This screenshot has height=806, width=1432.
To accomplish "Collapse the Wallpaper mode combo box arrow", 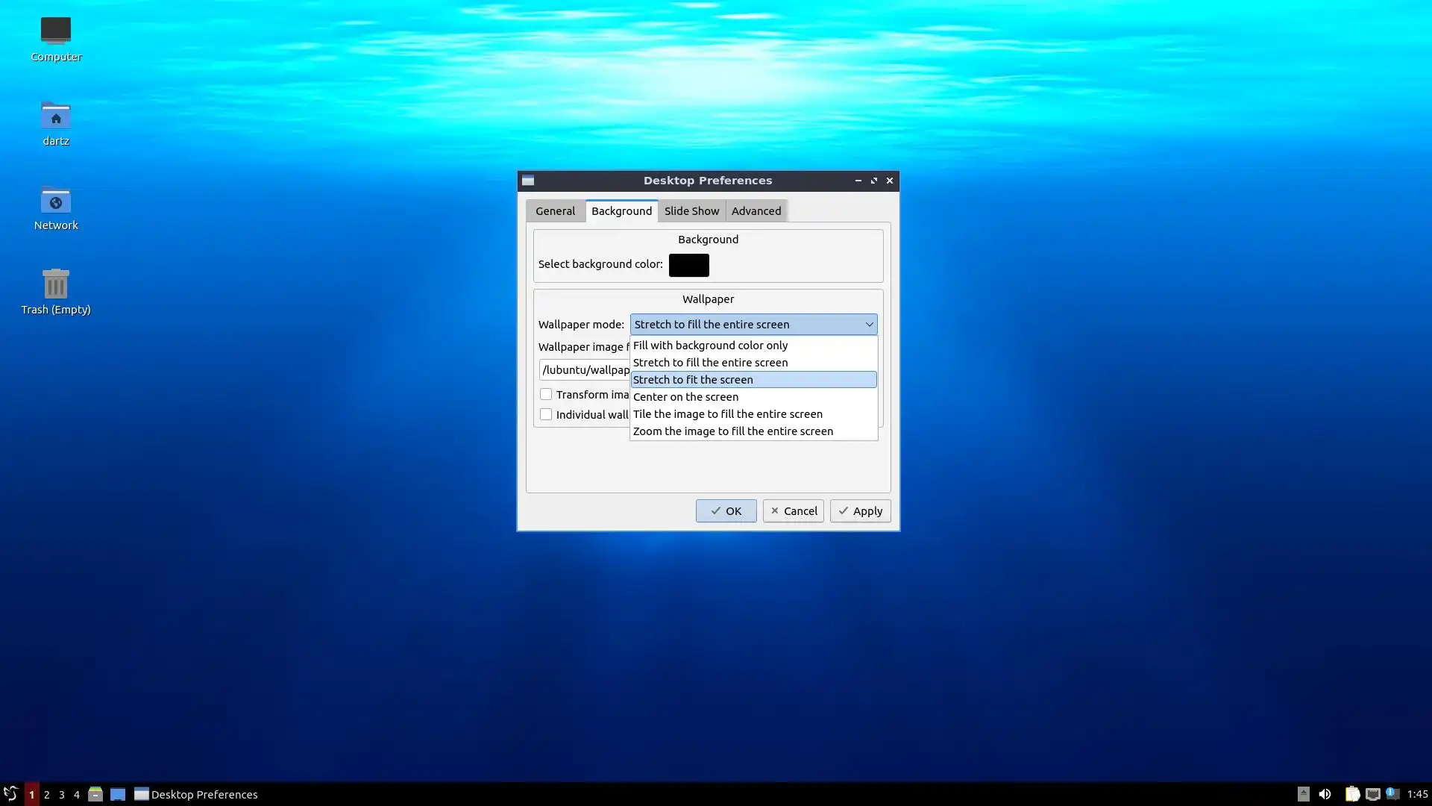I will point(869,324).
